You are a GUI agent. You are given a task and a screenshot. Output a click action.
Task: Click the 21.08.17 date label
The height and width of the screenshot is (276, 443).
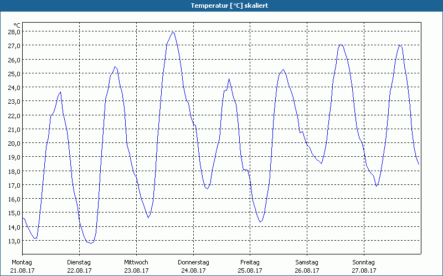click(x=23, y=270)
